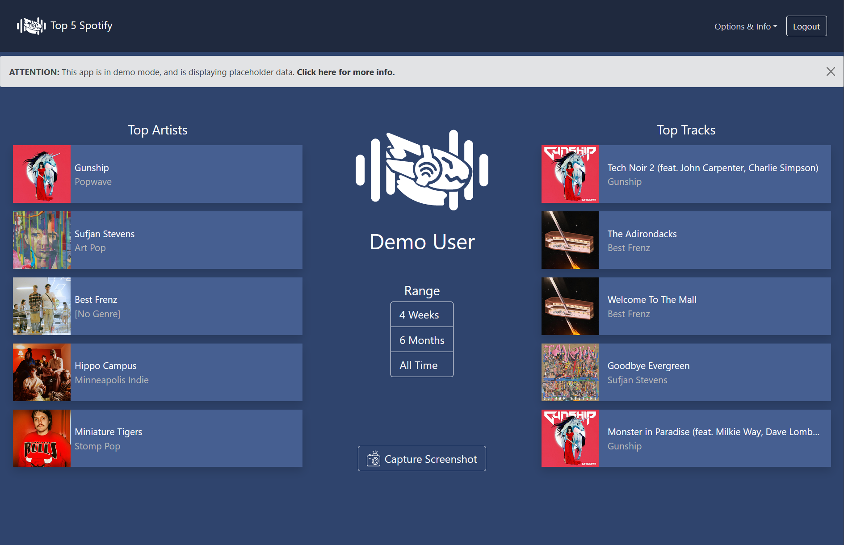Open Miniature Tigers artist thumbnail image
This screenshot has height=545, width=844.
42,438
